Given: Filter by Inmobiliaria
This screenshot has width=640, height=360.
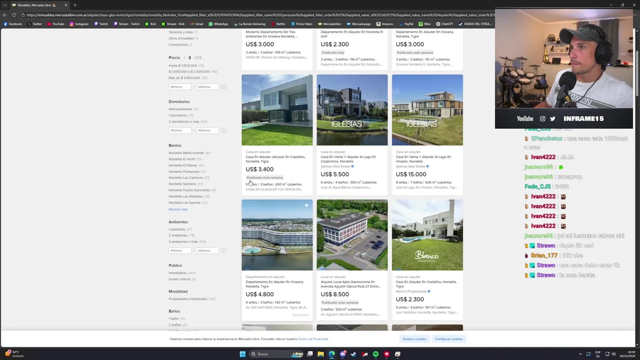Looking at the screenshot, I should pos(177,273).
